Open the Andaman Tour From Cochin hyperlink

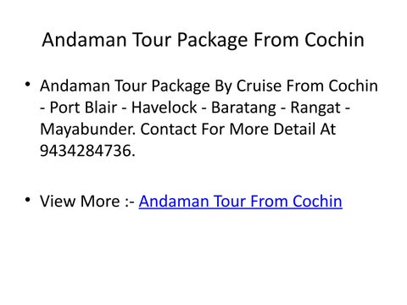pos(240,202)
